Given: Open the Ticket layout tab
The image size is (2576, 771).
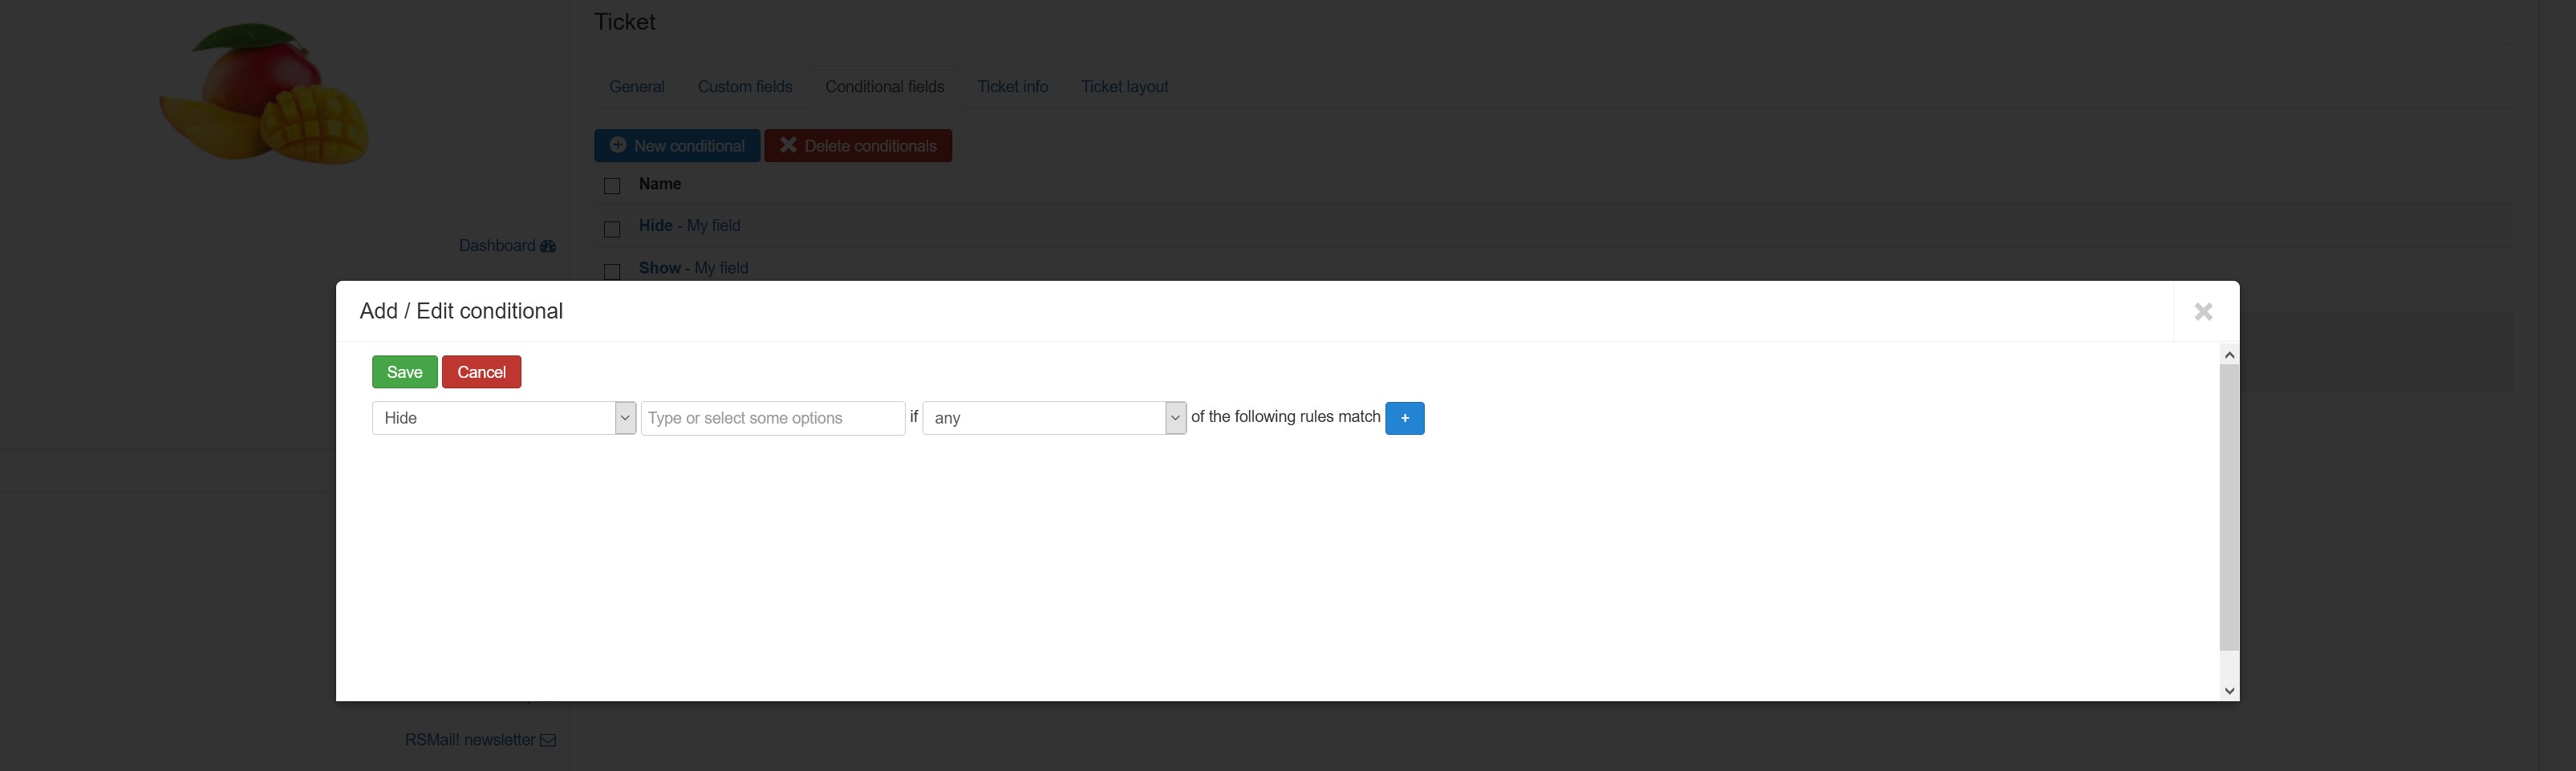Looking at the screenshot, I should [x=1124, y=87].
